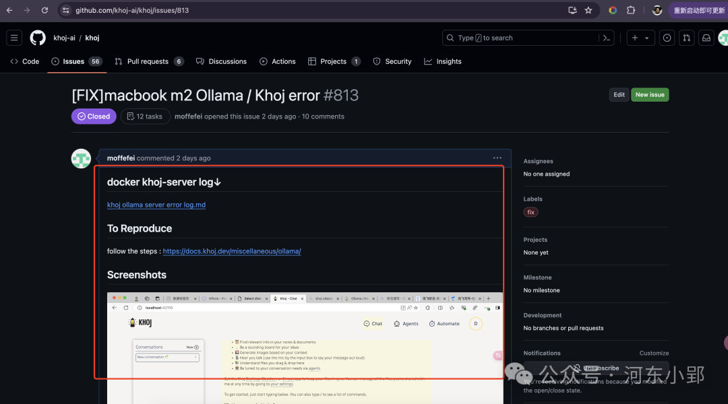The image size is (728, 404).
Task: Switch to the Security tab
Action: click(x=392, y=61)
